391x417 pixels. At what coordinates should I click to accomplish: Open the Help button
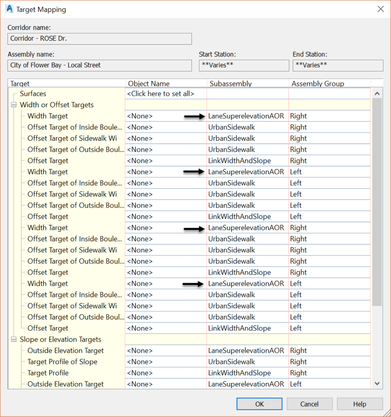(359, 404)
